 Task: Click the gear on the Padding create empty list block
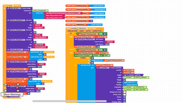(x=125, y=85)
